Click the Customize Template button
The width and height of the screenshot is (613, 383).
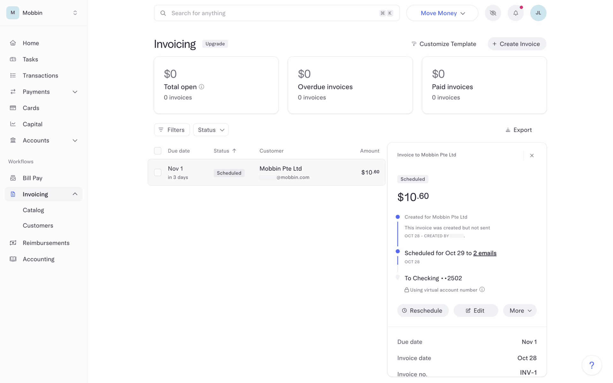coord(444,44)
